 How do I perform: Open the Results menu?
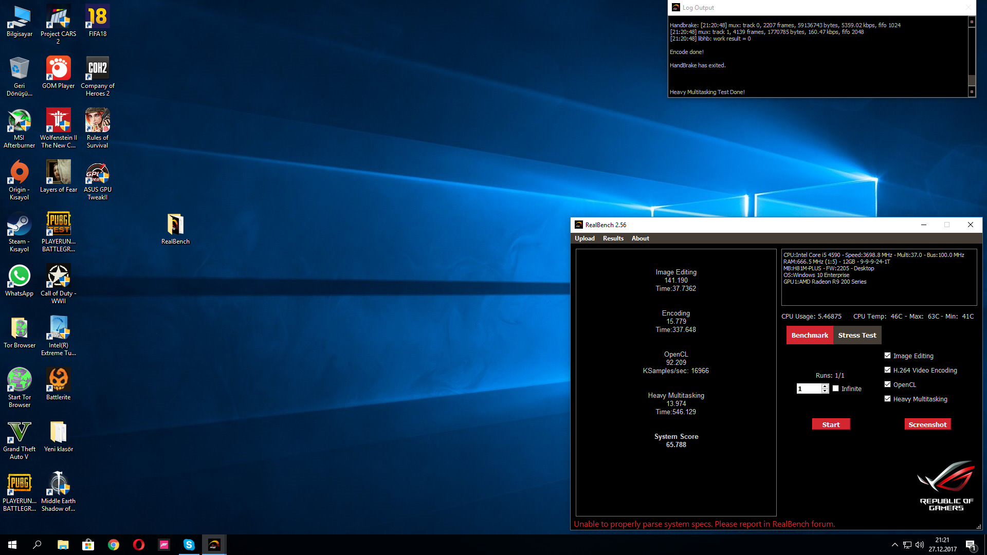[x=613, y=238]
